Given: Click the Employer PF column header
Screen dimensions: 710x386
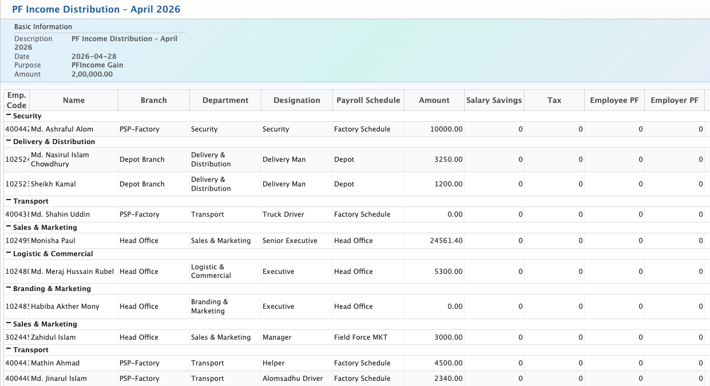Looking at the screenshot, I should tap(674, 100).
